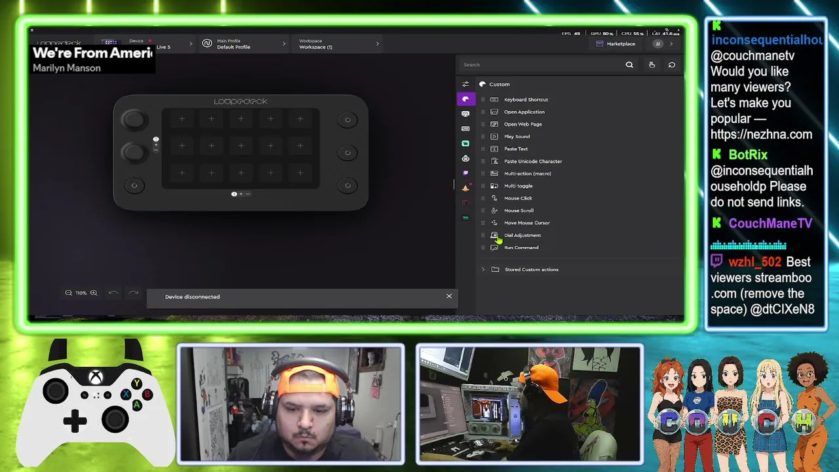The image size is (839, 472).
Task: Select the Twitch plugin sidebar icon
Action: pos(465,173)
